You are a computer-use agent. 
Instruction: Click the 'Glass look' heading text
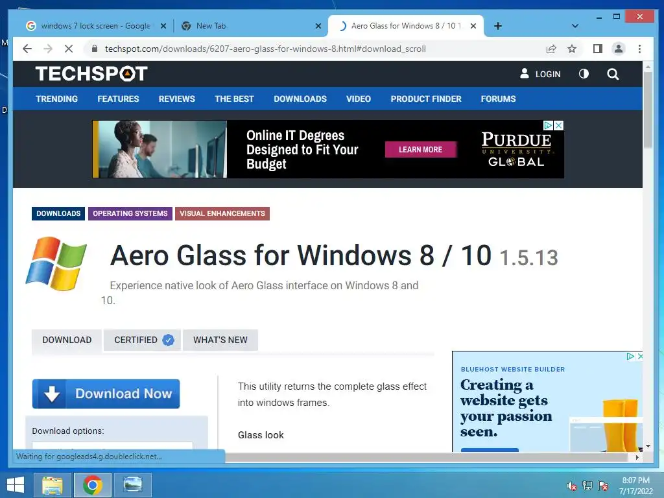[261, 435]
